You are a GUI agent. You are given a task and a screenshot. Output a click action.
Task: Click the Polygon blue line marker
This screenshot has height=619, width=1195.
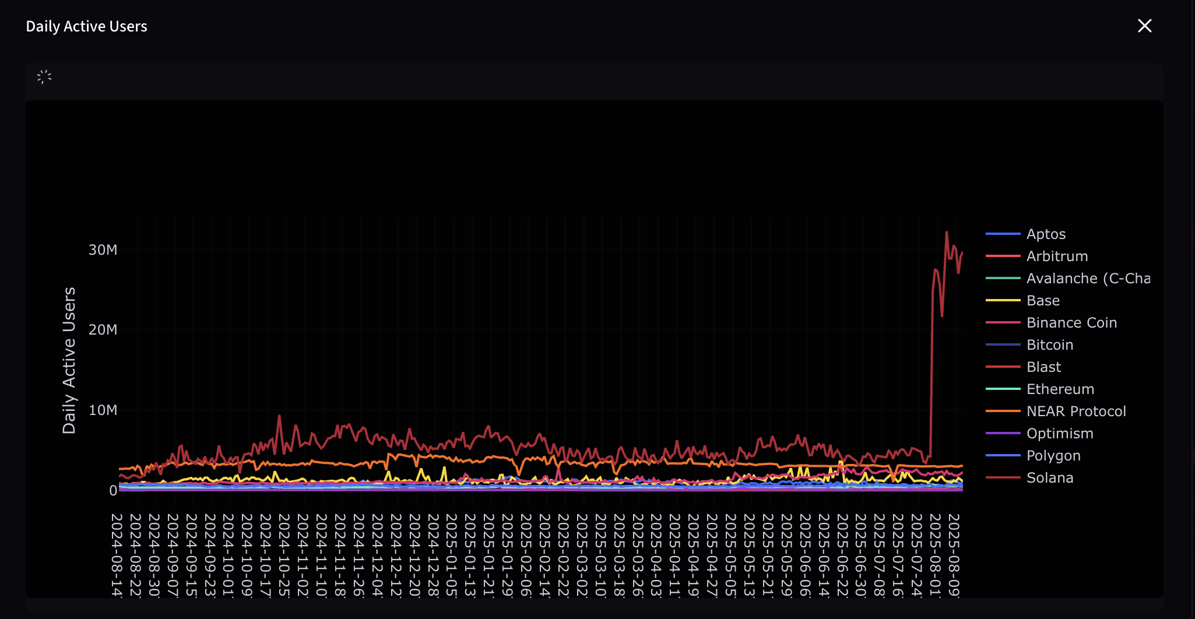click(1004, 455)
